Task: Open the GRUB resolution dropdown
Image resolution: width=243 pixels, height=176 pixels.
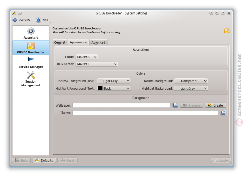Action: 87,57
